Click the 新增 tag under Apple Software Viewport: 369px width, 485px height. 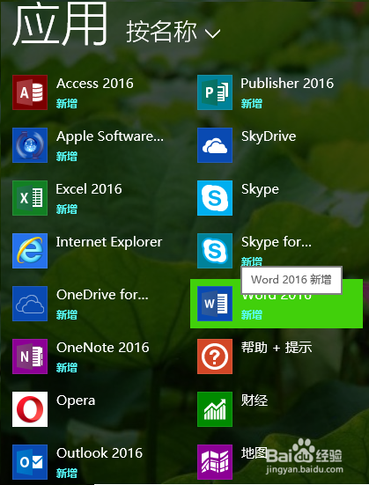coord(67,156)
